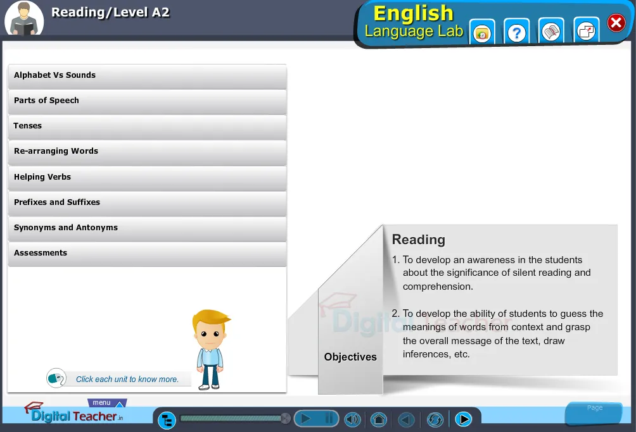Go to home via the house icon
Screen dimensions: 636x432
[x=379, y=419]
